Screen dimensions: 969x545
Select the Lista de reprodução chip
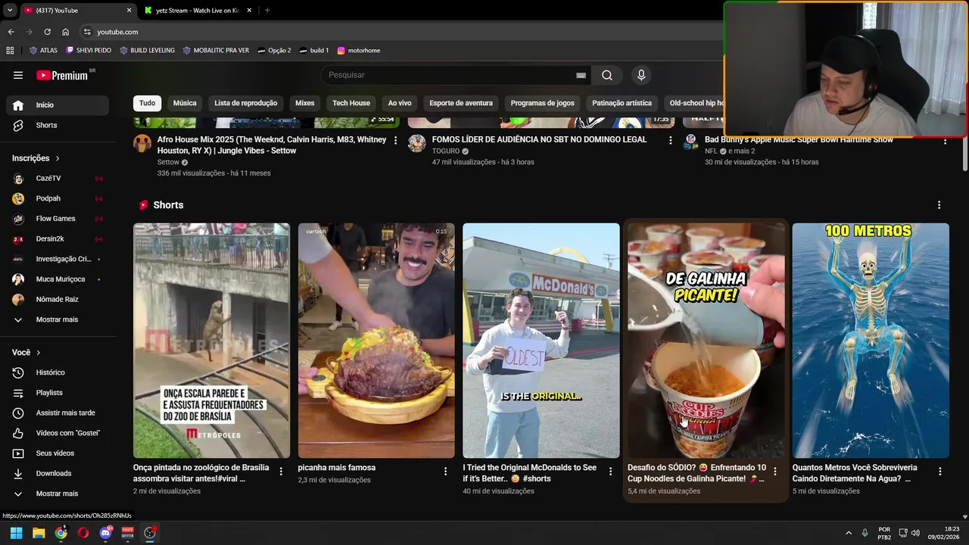(x=246, y=103)
